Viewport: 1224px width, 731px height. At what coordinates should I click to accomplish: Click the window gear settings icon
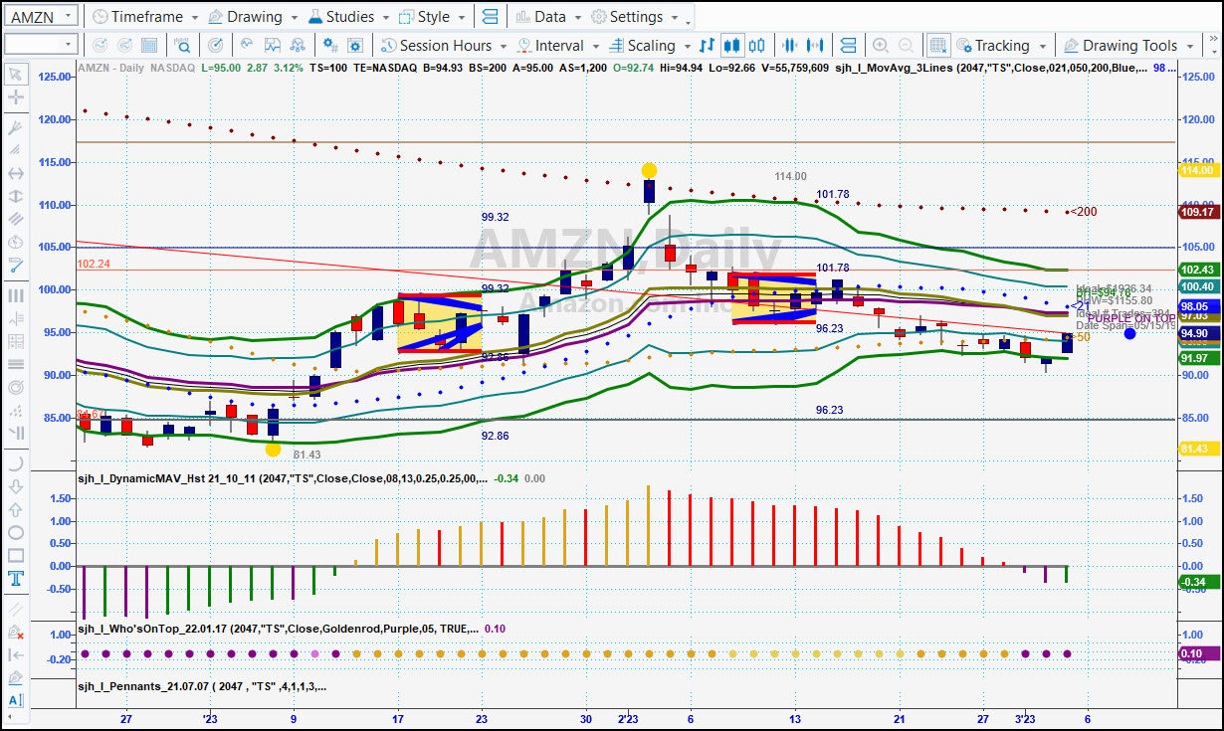point(356,46)
